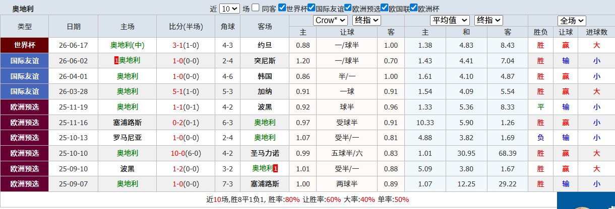This screenshot has width=615, height=209.
Task: Select the 29.22 away odds value
Action: 508,184
